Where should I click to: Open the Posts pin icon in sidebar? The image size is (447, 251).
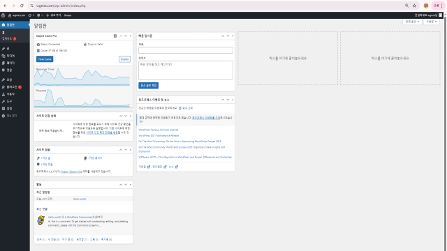3,49
